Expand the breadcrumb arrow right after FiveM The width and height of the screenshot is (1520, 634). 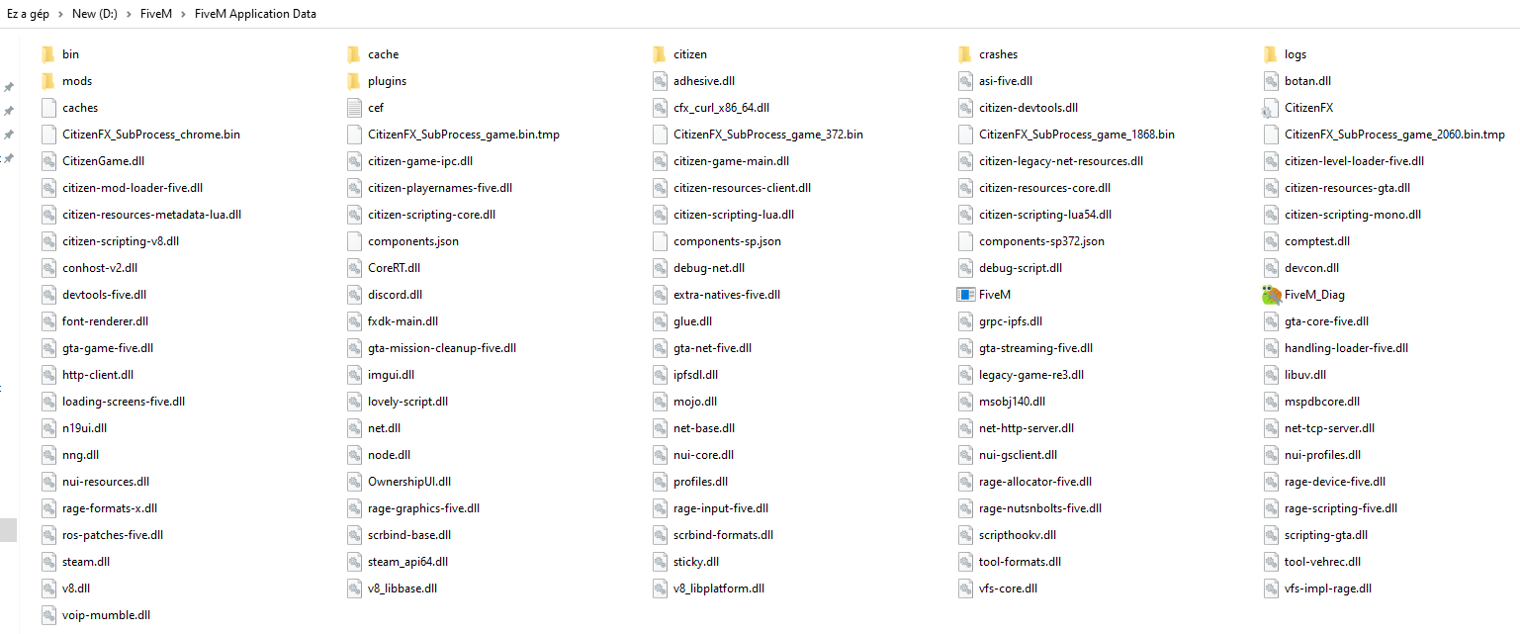tap(184, 15)
